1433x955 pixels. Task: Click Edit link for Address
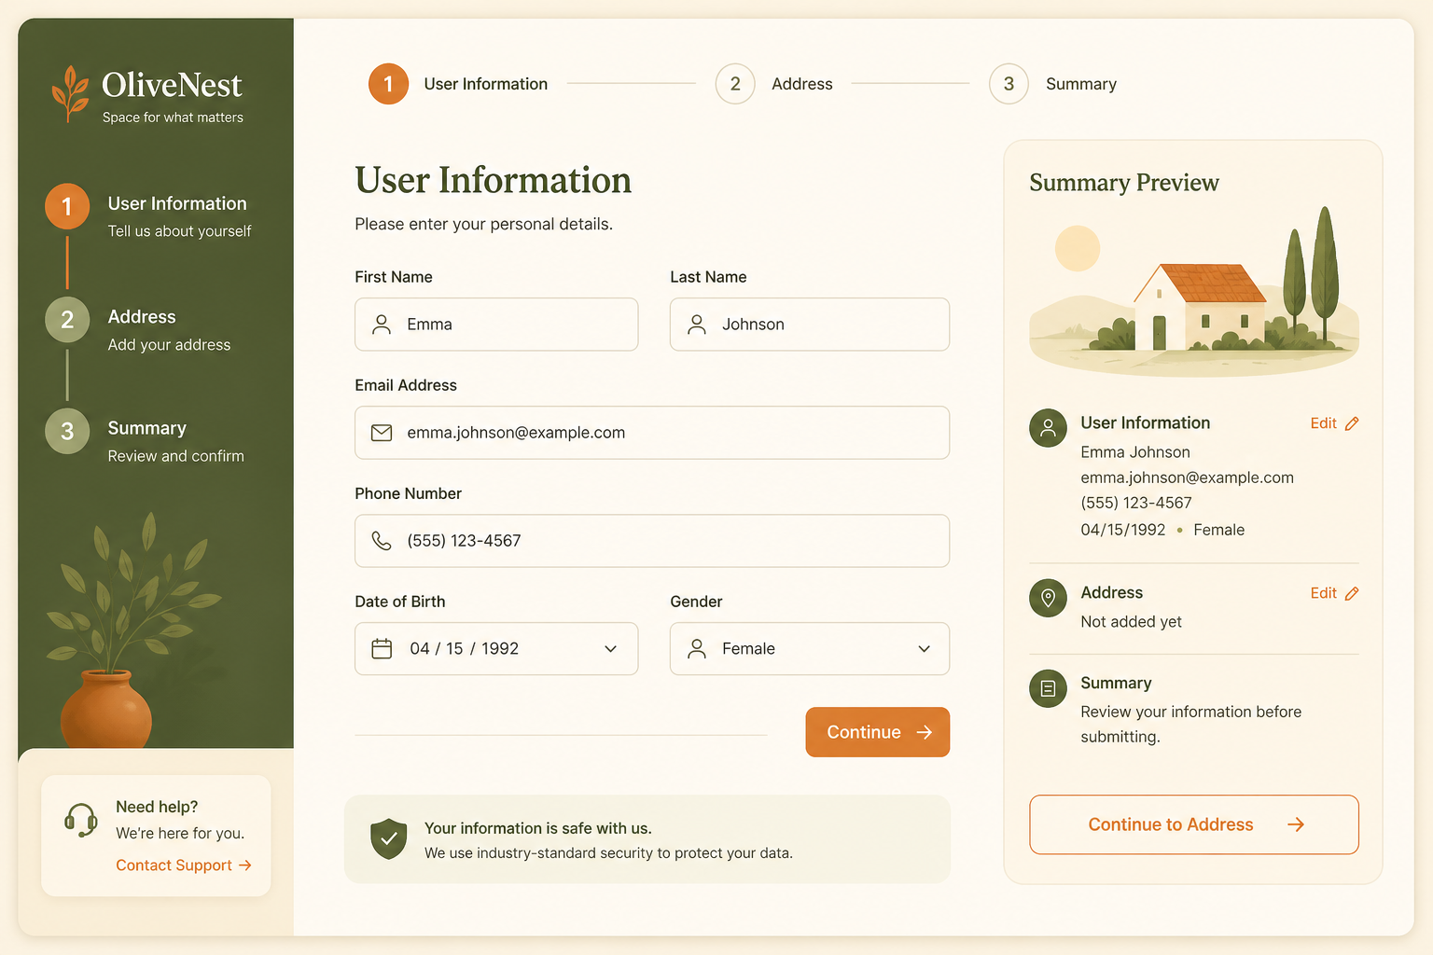[x=1335, y=593]
